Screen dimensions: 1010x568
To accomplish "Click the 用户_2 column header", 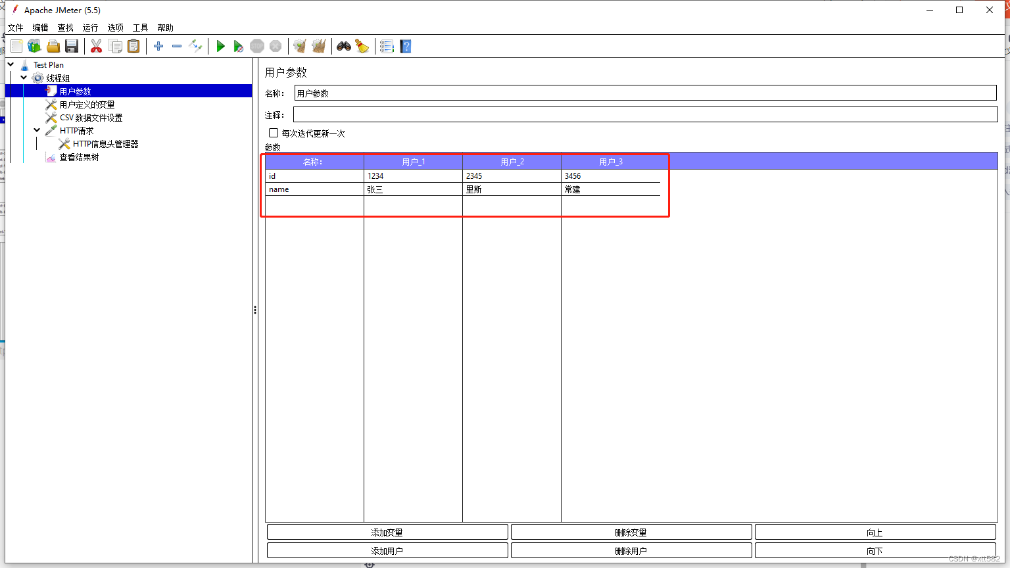I will point(512,161).
